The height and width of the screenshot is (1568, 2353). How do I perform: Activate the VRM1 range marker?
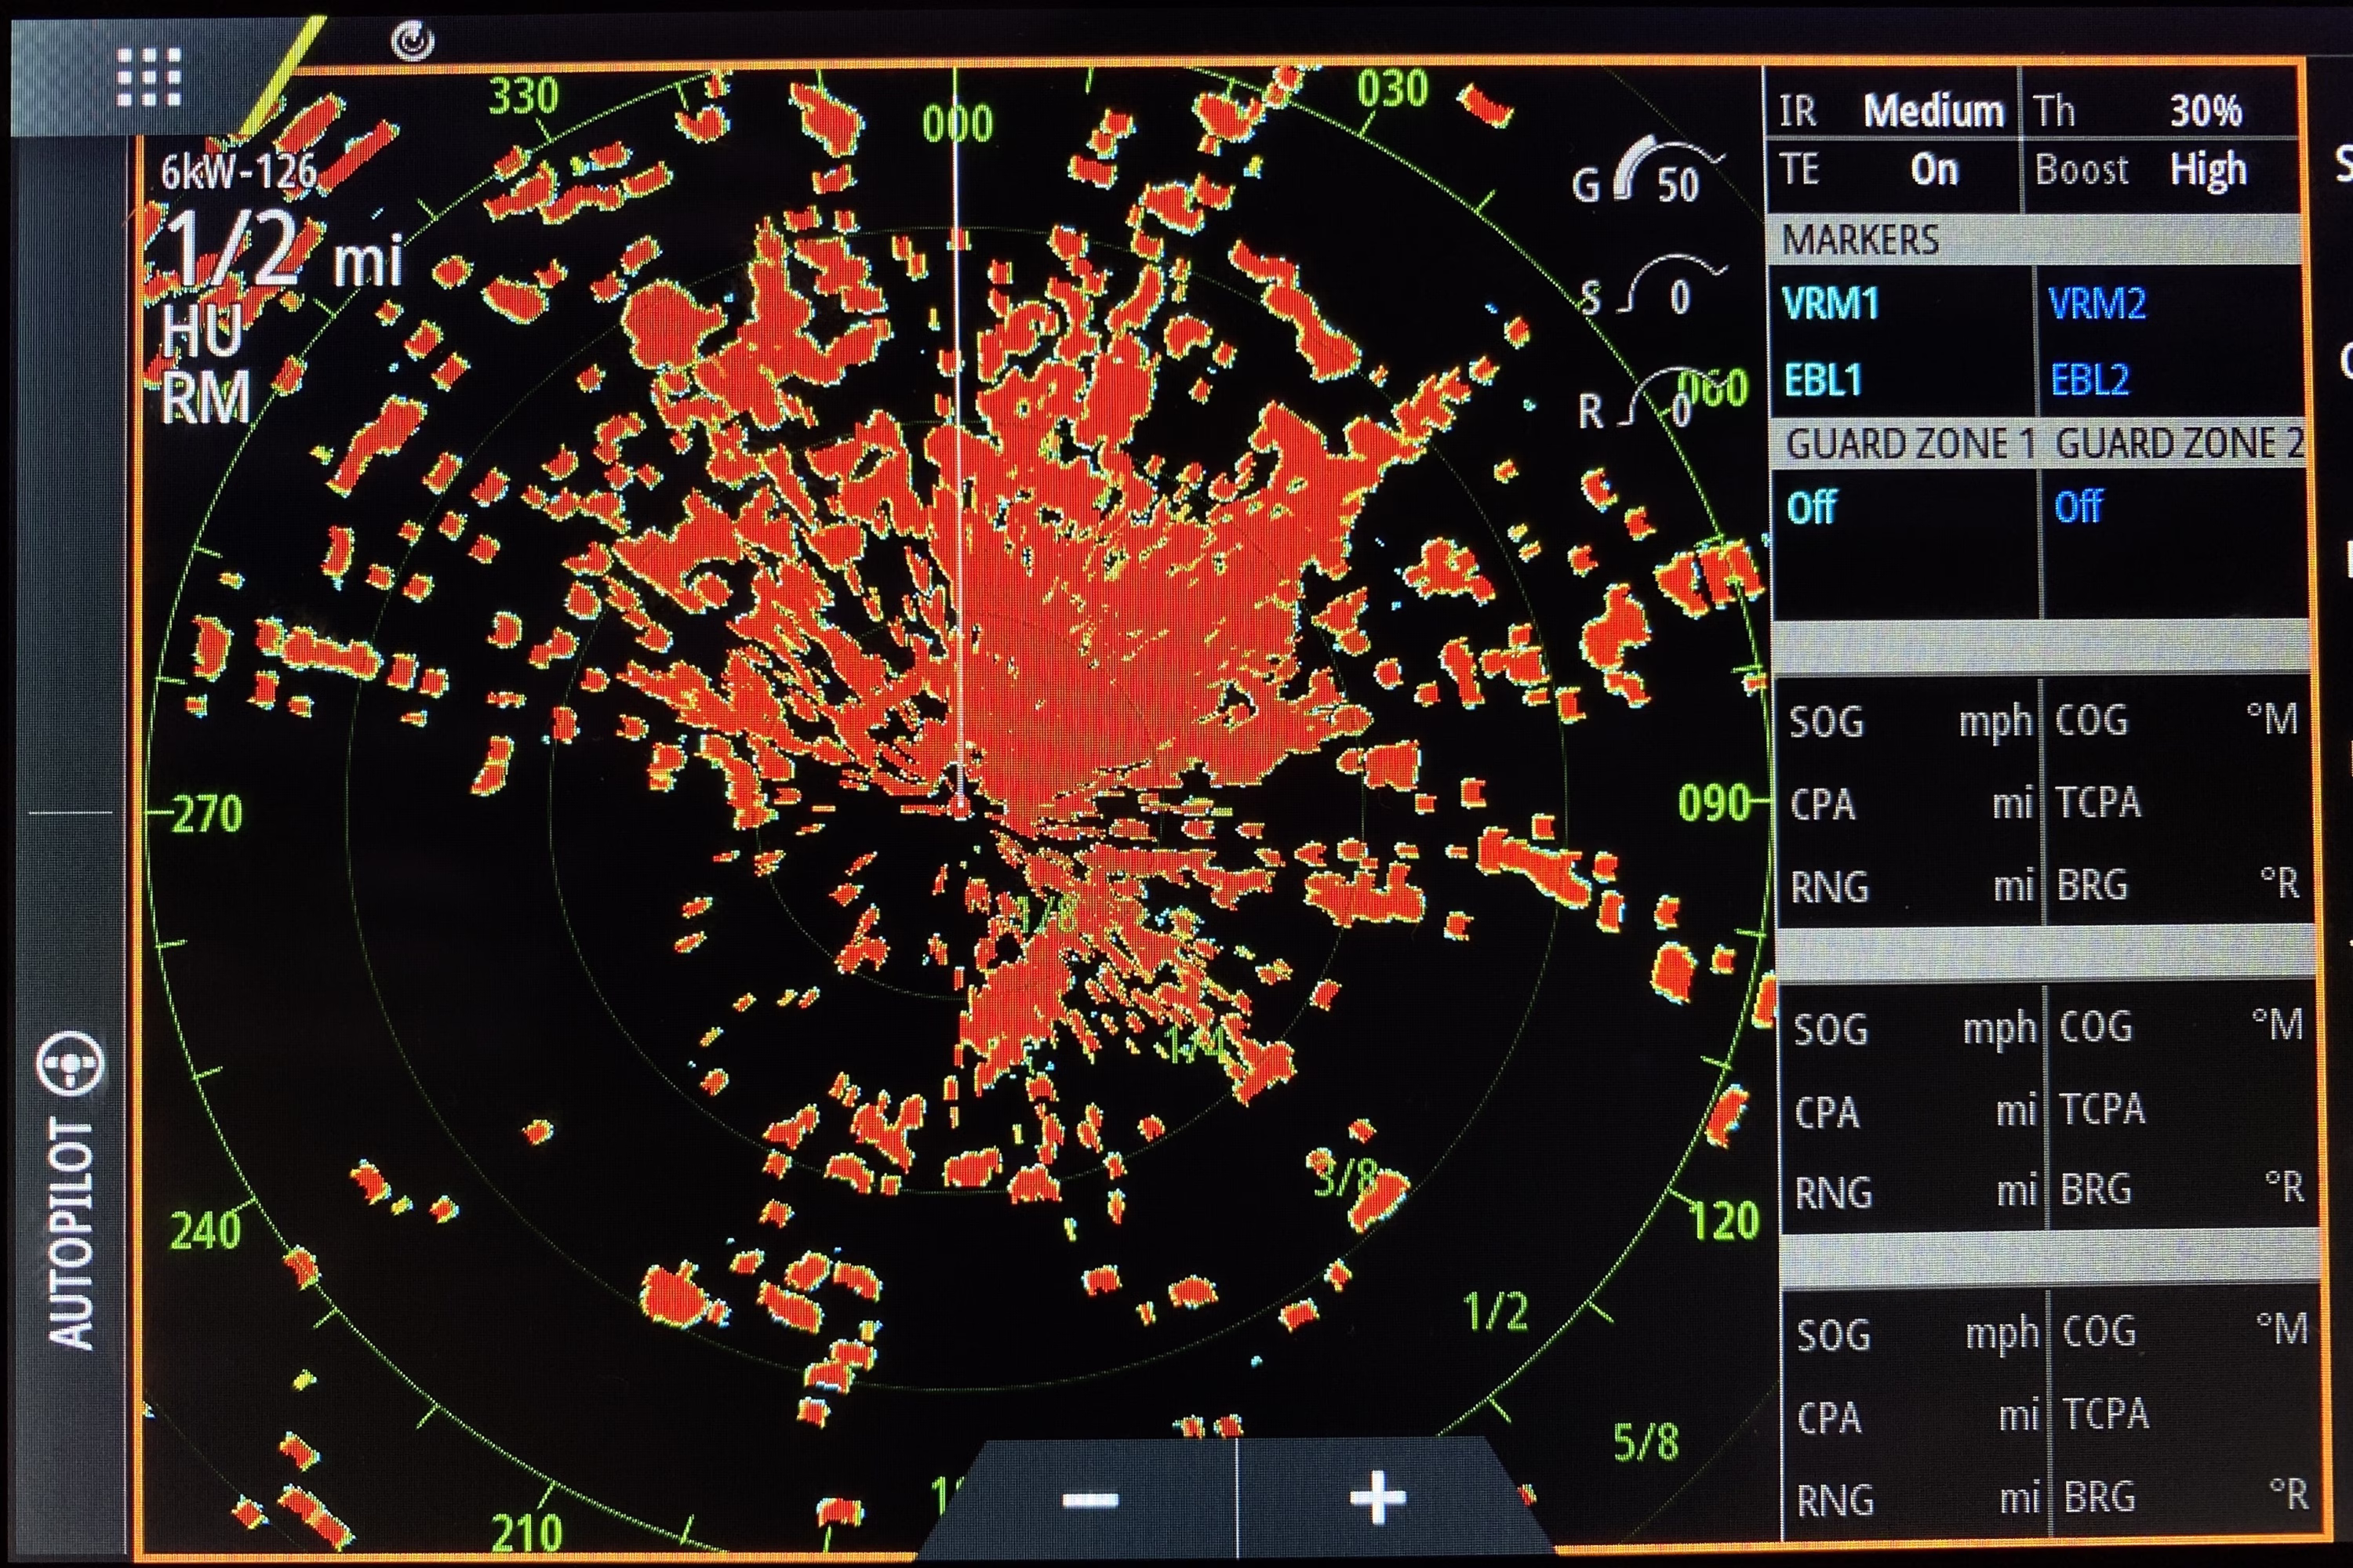pyautogui.click(x=1831, y=303)
